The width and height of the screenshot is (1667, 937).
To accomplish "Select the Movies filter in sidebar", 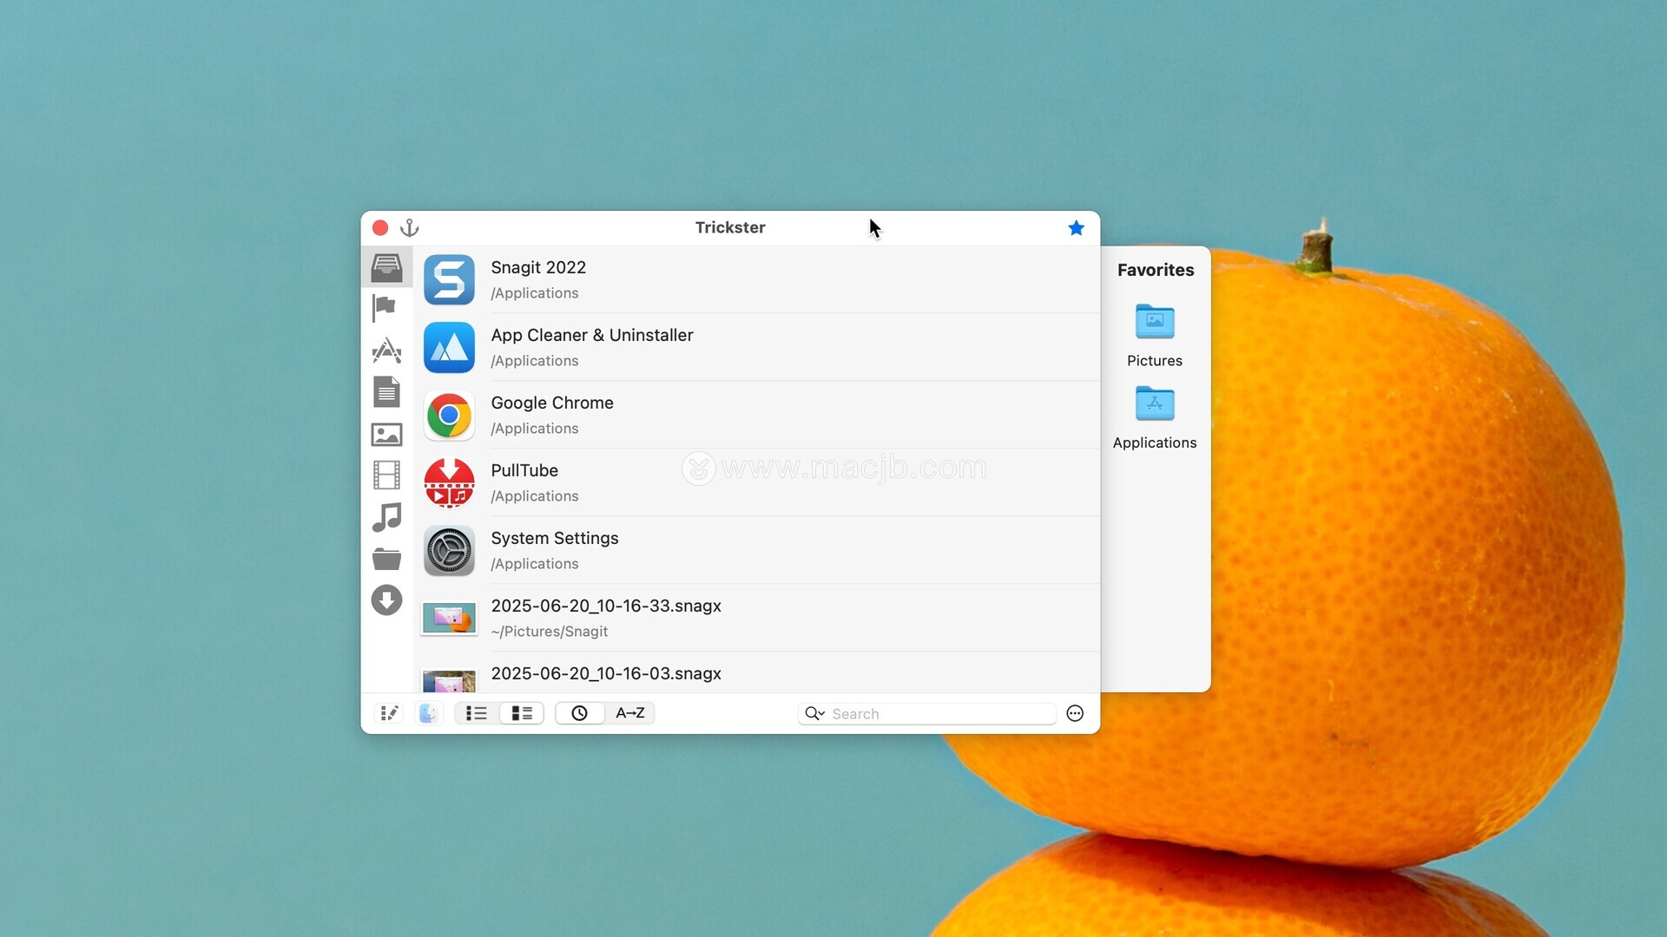I will tap(386, 475).
